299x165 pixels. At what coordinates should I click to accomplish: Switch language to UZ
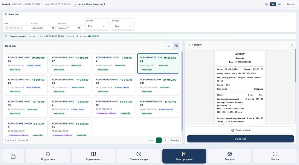point(280,4)
